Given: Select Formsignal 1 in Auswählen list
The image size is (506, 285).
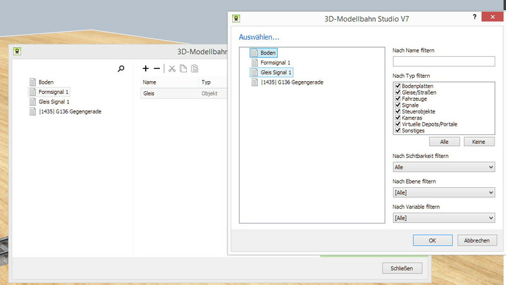Looking at the screenshot, I should 275,62.
